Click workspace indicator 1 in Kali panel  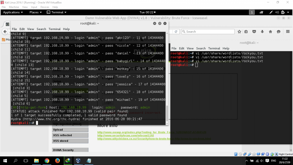(252, 12)
